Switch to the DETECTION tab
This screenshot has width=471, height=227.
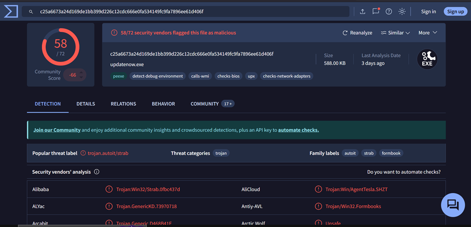[x=48, y=104]
